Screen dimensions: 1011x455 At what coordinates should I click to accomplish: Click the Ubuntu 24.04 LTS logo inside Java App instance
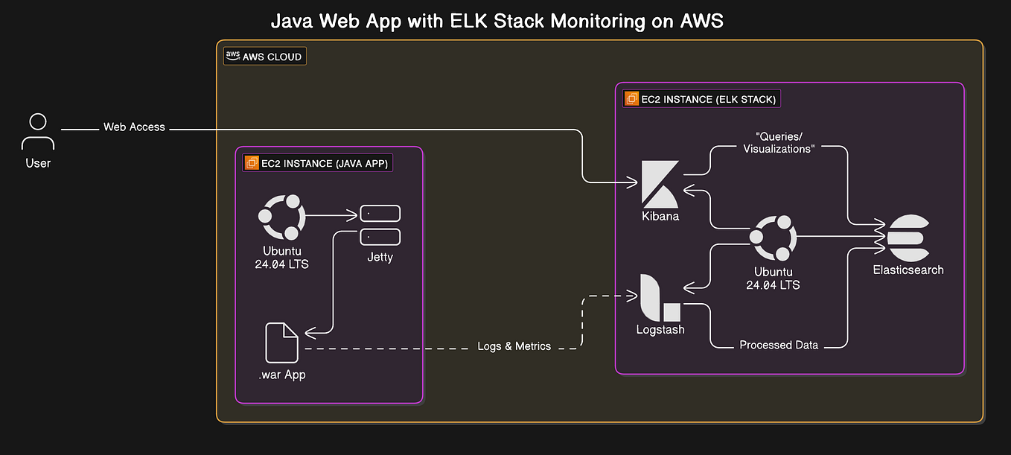click(x=281, y=217)
